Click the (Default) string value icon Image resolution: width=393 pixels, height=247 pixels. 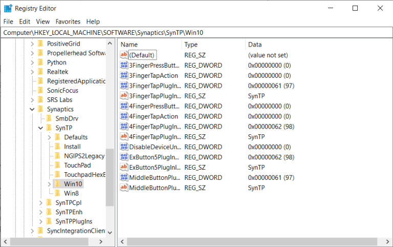[124, 55]
